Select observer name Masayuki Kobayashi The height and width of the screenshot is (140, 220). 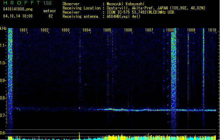[126, 4]
